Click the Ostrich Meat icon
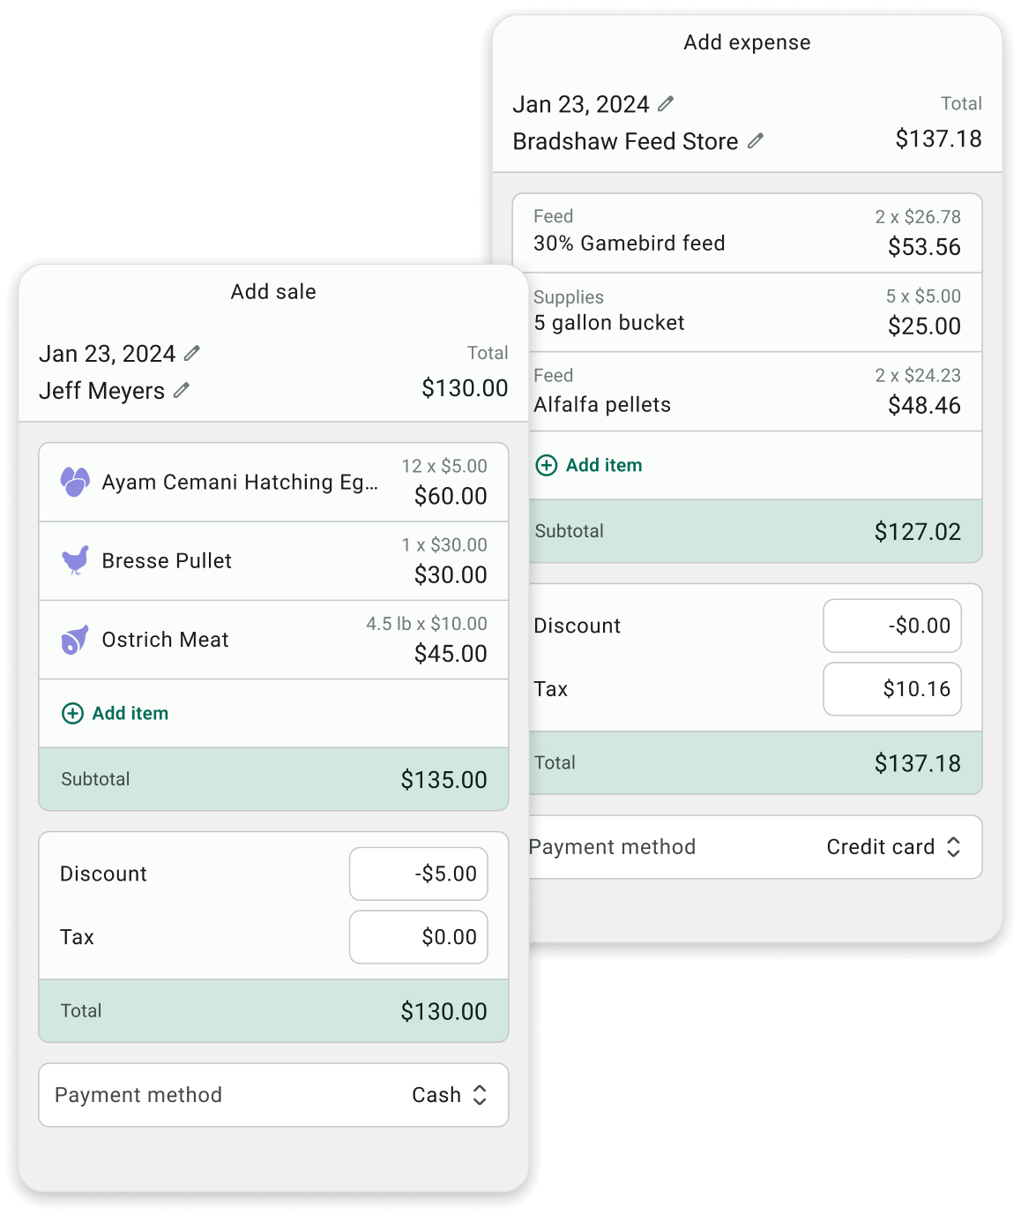 coord(75,640)
